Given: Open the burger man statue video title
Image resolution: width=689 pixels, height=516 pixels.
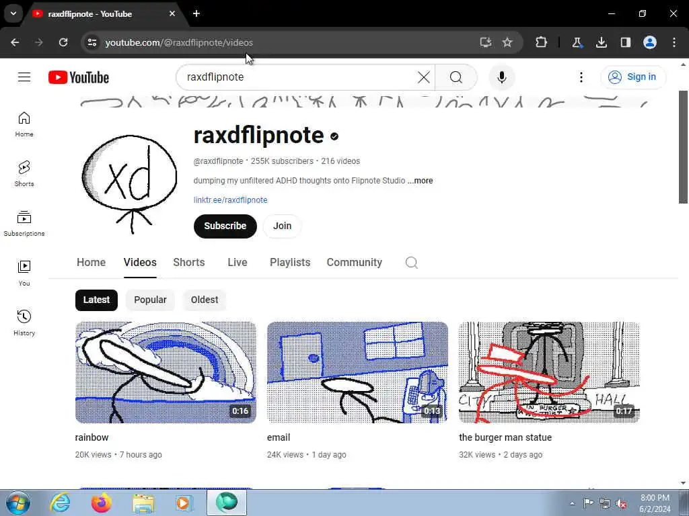Looking at the screenshot, I should click(x=505, y=437).
